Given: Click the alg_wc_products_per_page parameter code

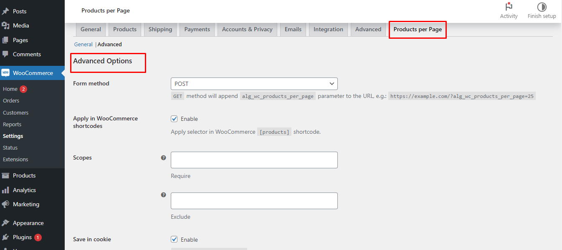Looking at the screenshot, I should point(278,96).
